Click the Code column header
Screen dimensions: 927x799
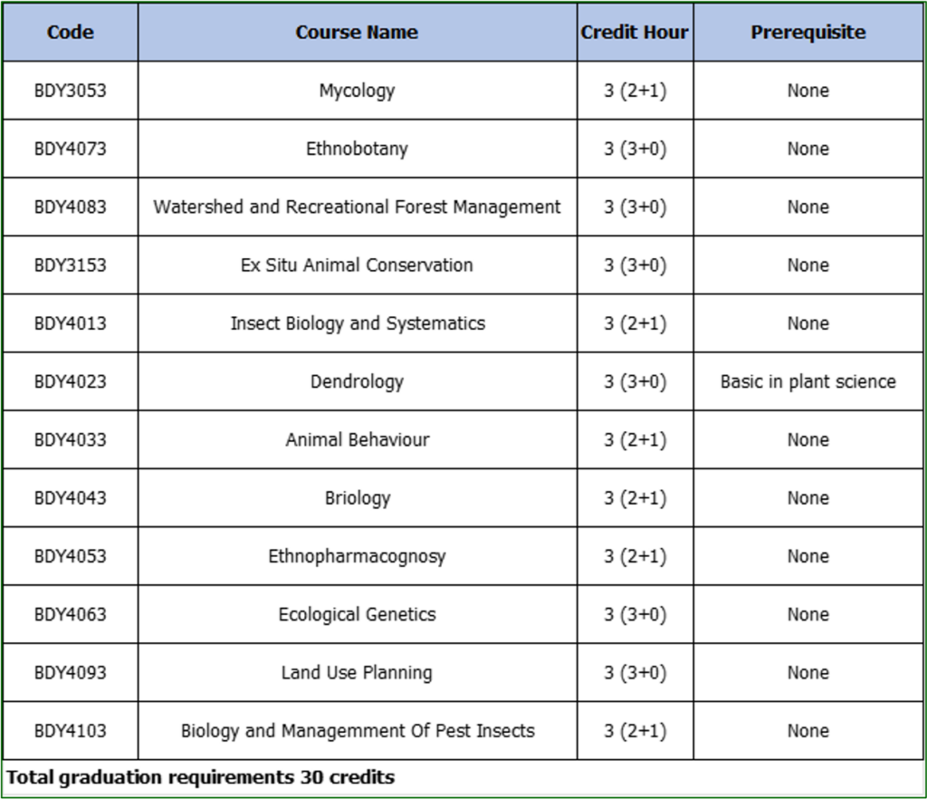click(x=71, y=33)
